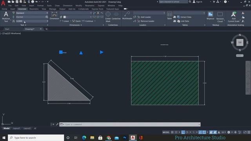Click Remove Leader button
Image resolution: width=251 pixels, height=141 pixels.
146,21
